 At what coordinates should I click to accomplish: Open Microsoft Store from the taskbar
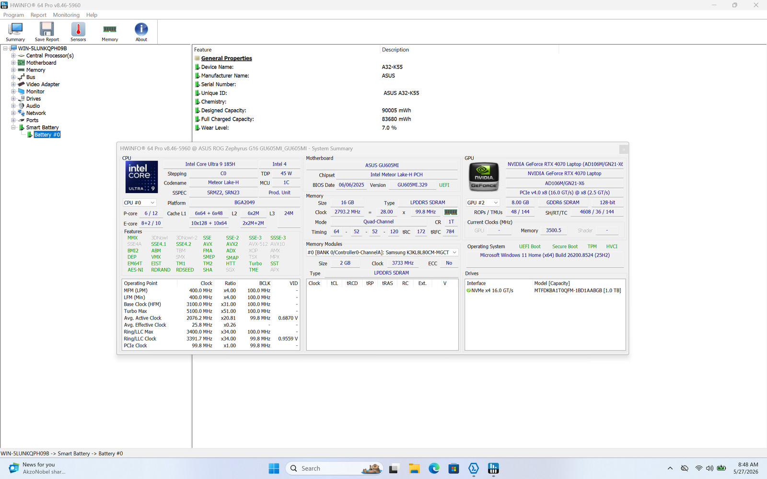(x=453, y=468)
